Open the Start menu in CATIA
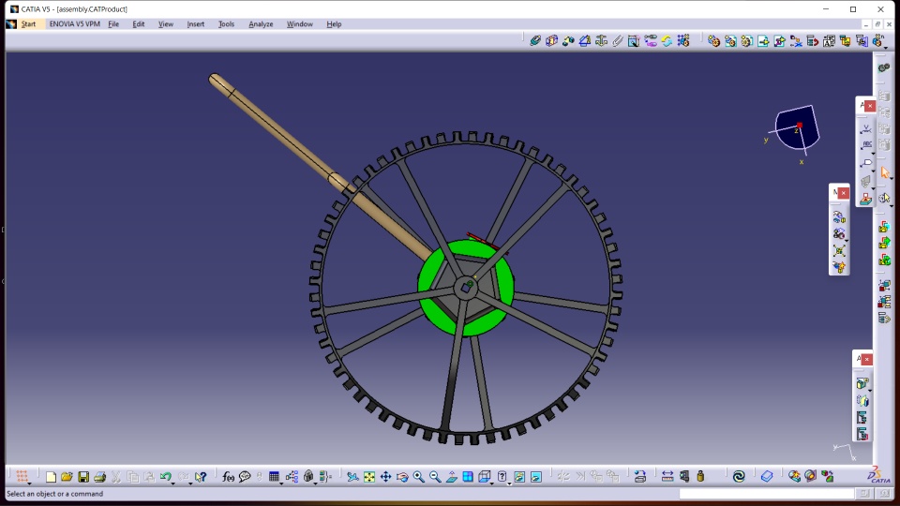The height and width of the screenshot is (506, 900). pyautogui.click(x=28, y=24)
